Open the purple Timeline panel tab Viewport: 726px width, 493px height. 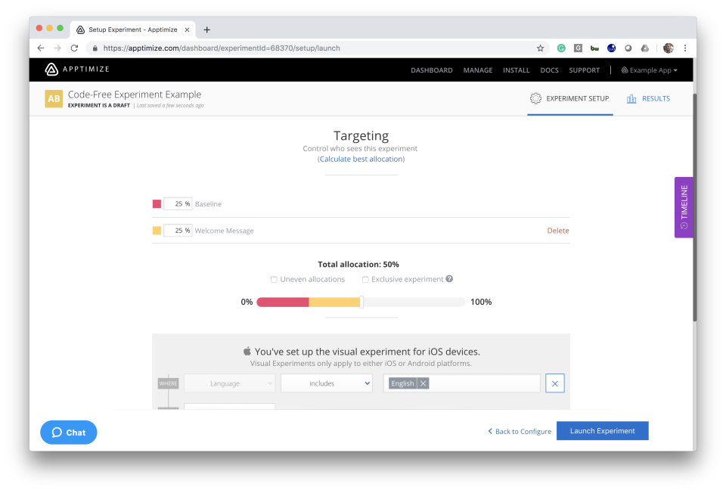tap(684, 207)
